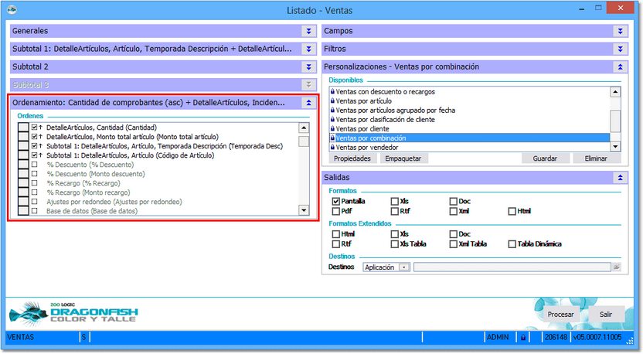This screenshot has width=643, height=354.
Task: Click lock icon next to Ventas por artículo
Action: pyautogui.click(x=332, y=101)
